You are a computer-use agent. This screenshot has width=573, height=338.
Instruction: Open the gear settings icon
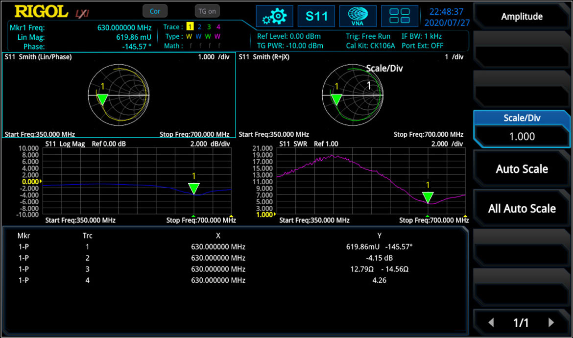(x=274, y=16)
